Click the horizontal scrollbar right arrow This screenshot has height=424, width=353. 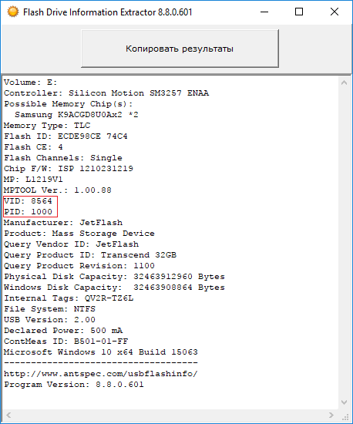(x=331, y=415)
